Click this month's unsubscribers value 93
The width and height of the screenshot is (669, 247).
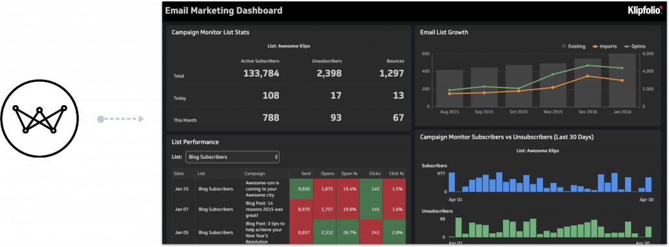(x=336, y=118)
